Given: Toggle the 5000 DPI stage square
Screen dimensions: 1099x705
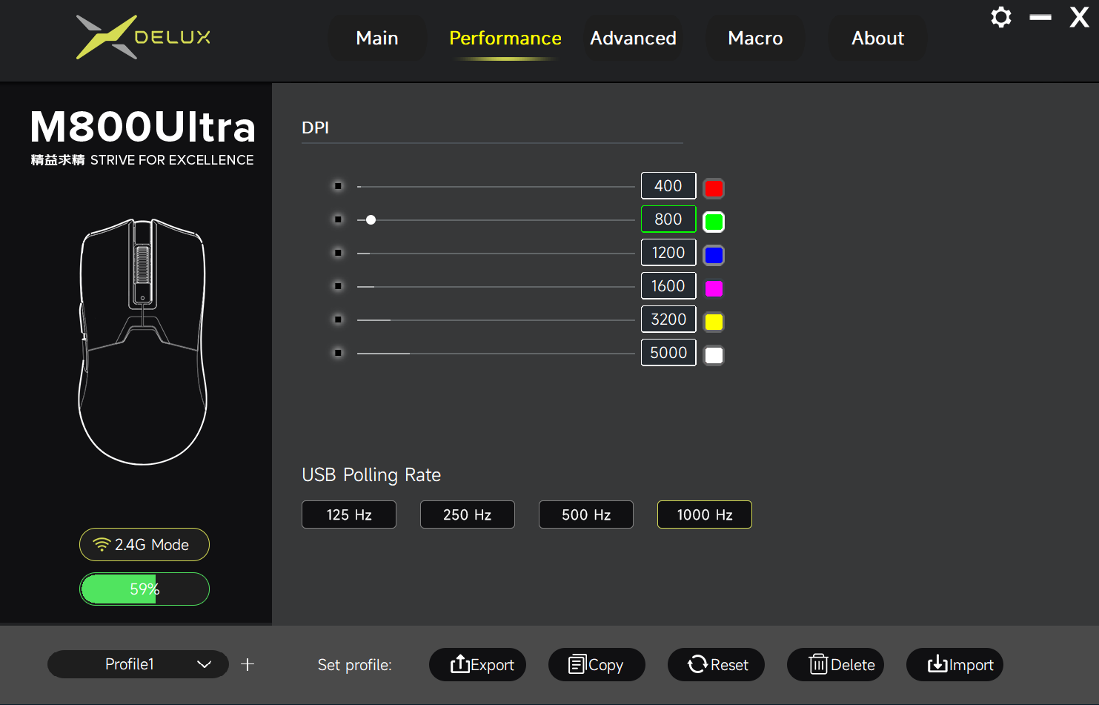Looking at the screenshot, I should pos(338,353).
